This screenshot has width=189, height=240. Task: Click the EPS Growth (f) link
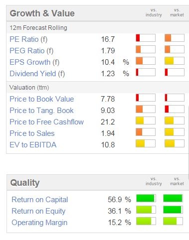[34, 62]
